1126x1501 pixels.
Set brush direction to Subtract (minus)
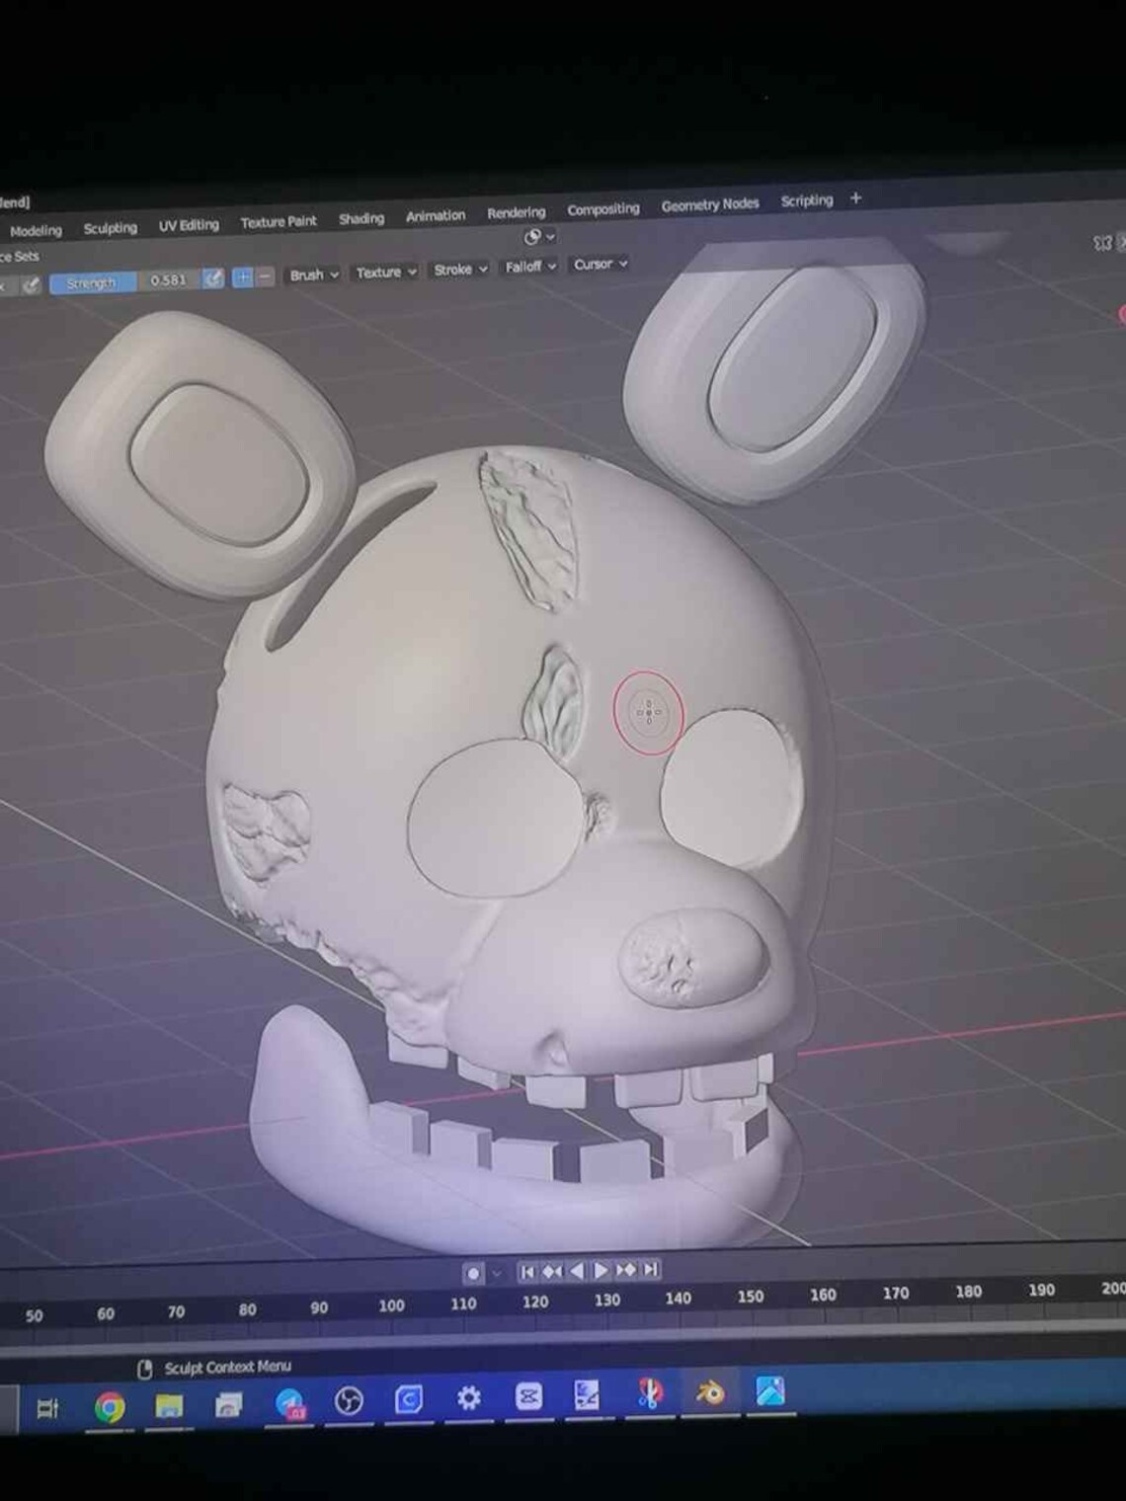(264, 277)
